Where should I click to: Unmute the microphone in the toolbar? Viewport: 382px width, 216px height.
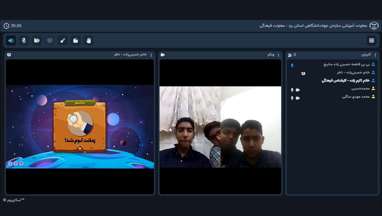point(24,40)
